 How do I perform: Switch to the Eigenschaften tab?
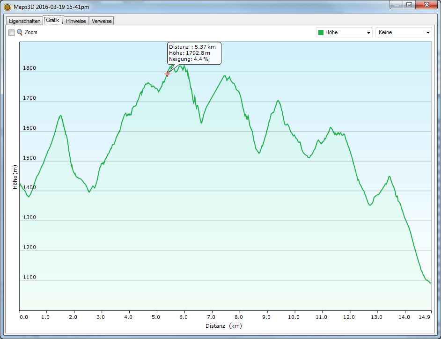click(24, 21)
